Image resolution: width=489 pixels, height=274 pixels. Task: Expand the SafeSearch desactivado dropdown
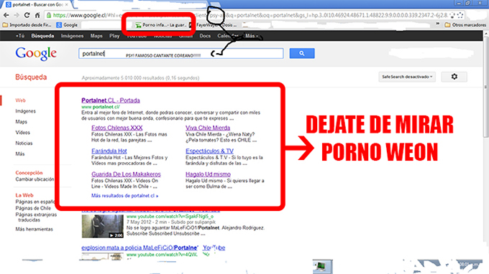tap(407, 77)
